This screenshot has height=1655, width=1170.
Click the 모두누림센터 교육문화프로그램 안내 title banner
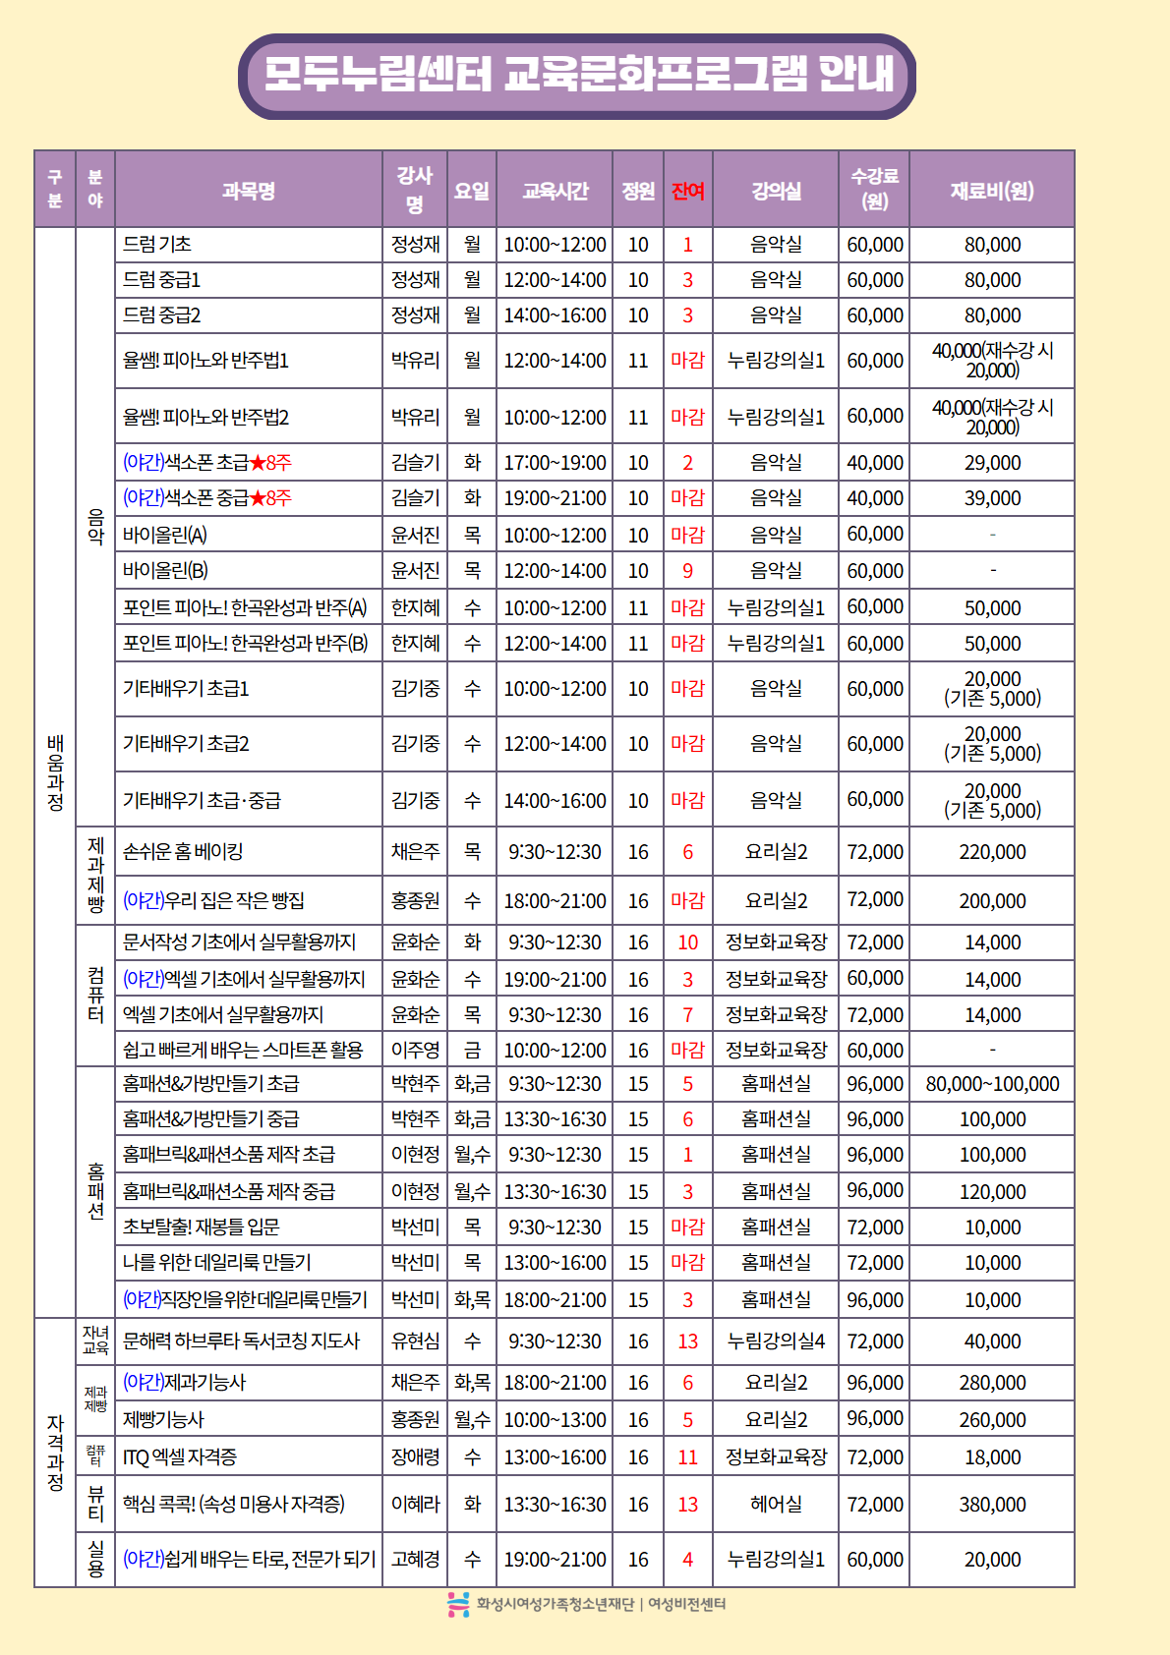(577, 76)
